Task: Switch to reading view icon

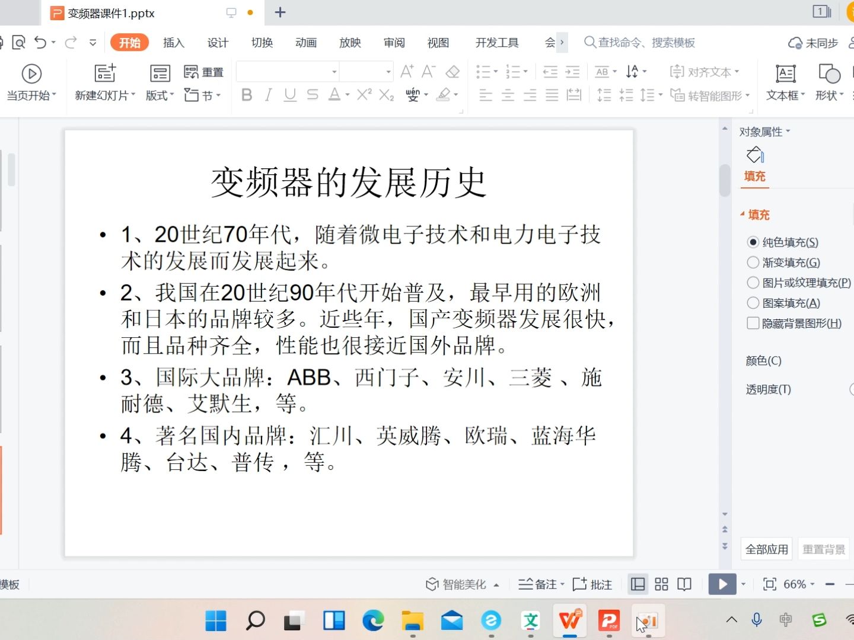Action: pos(684,584)
